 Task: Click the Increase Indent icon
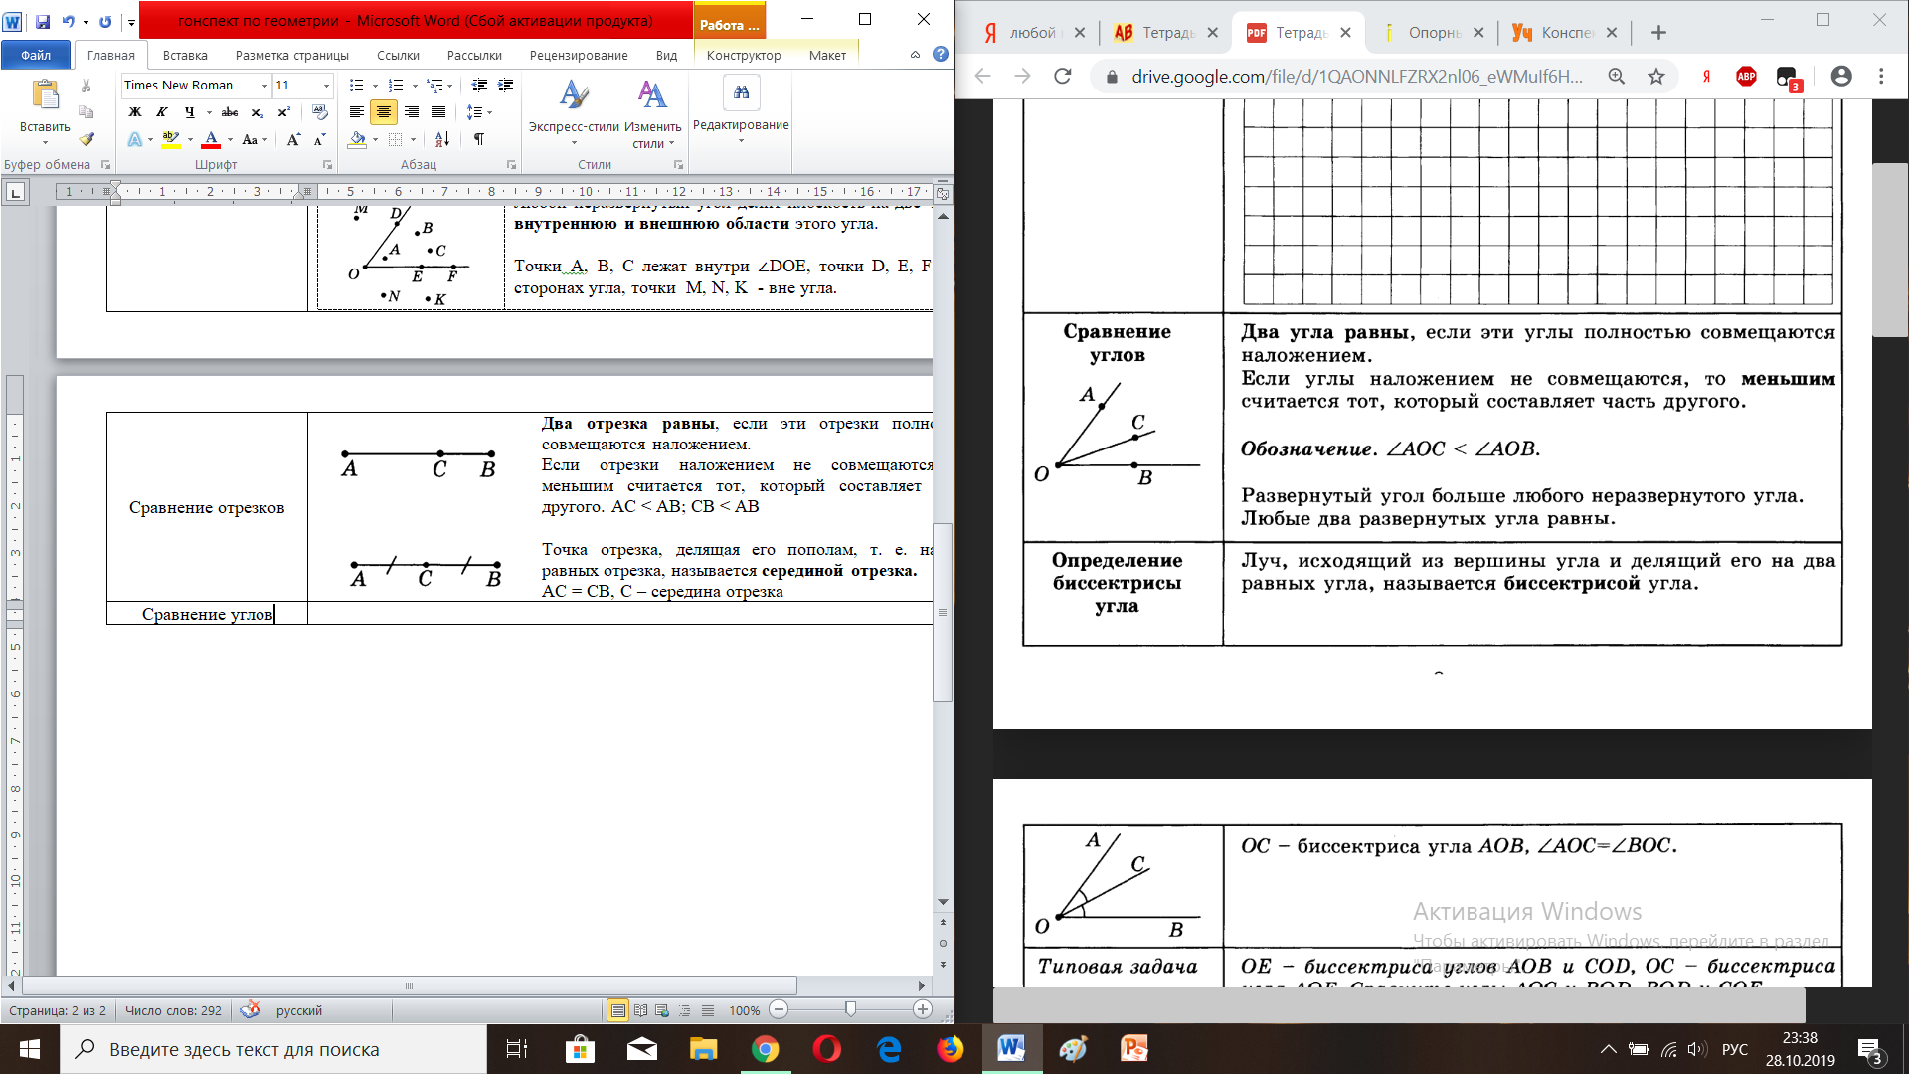click(506, 86)
